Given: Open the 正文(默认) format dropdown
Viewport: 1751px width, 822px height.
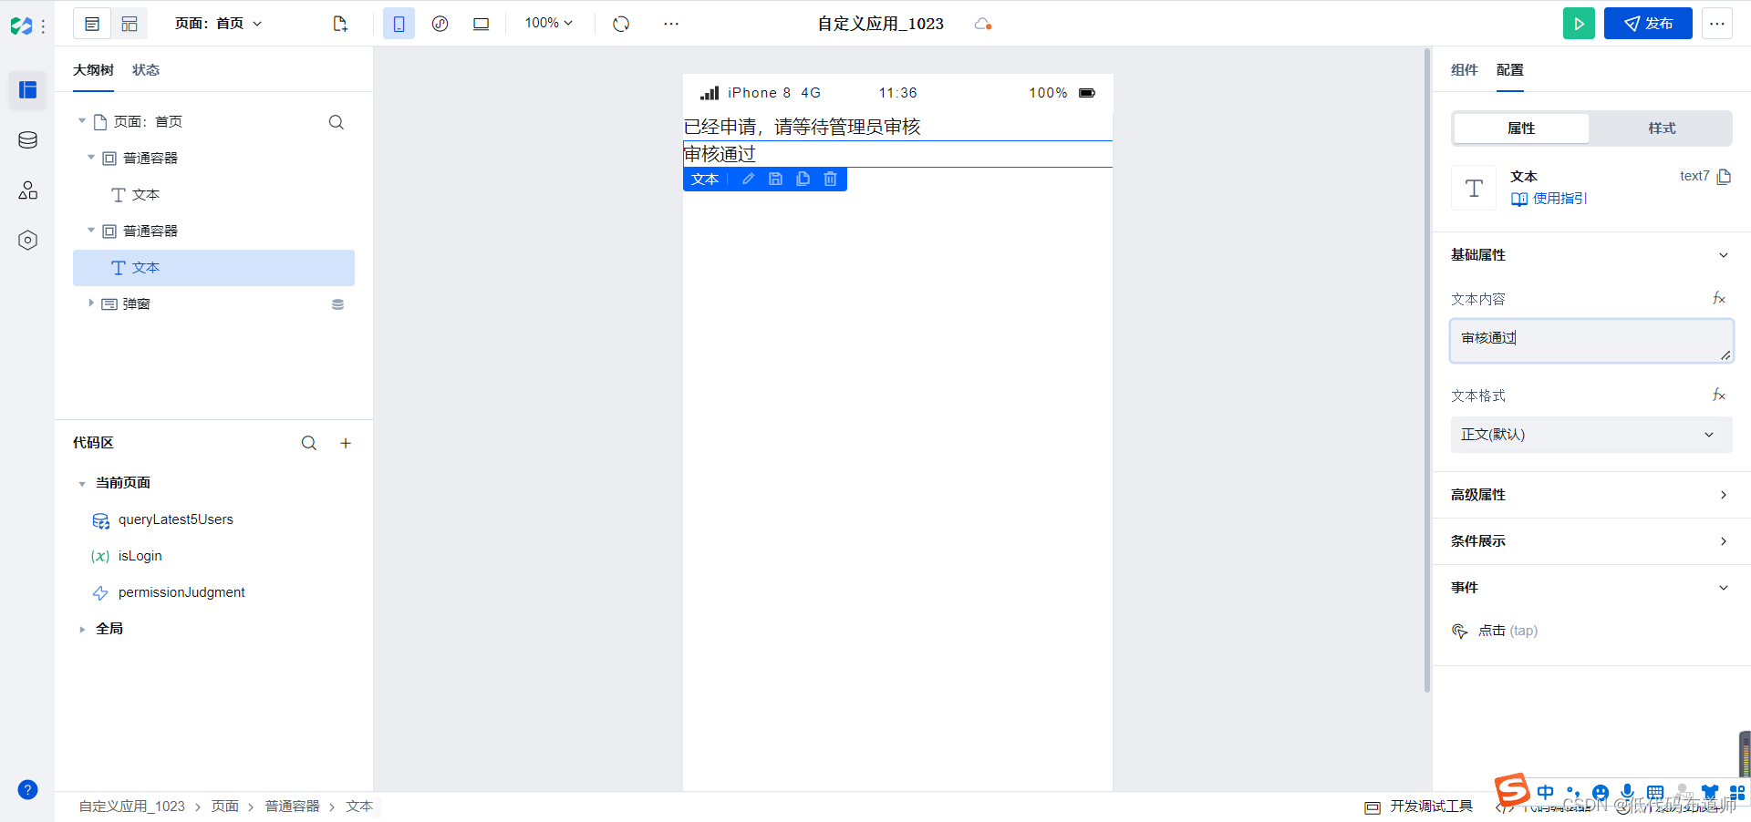Looking at the screenshot, I should (x=1591, y=435).
